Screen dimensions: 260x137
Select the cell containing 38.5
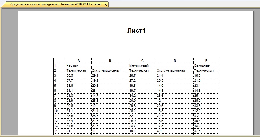78,116
